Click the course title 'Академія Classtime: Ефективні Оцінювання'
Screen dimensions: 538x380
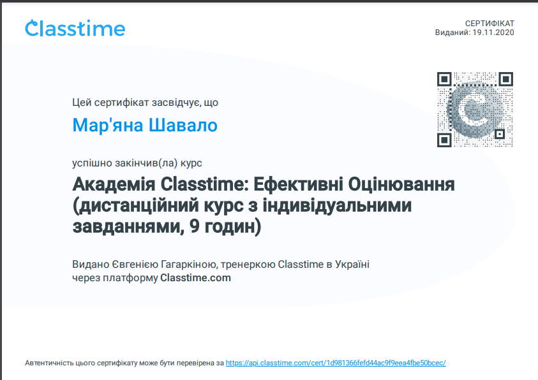click(x=264, y=184)
